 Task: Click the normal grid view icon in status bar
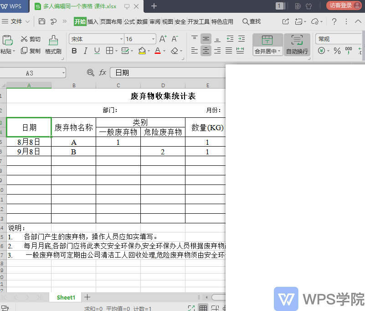click(x=203, y=308)
